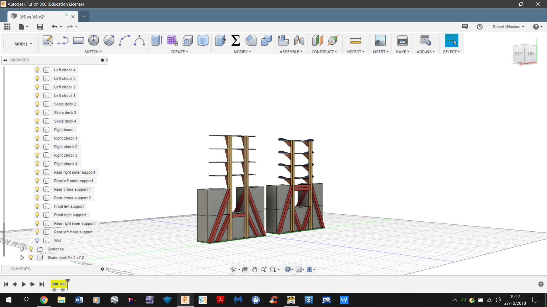Open the CREATE menu
547x307 pixels.
click(x=179, y=52)
